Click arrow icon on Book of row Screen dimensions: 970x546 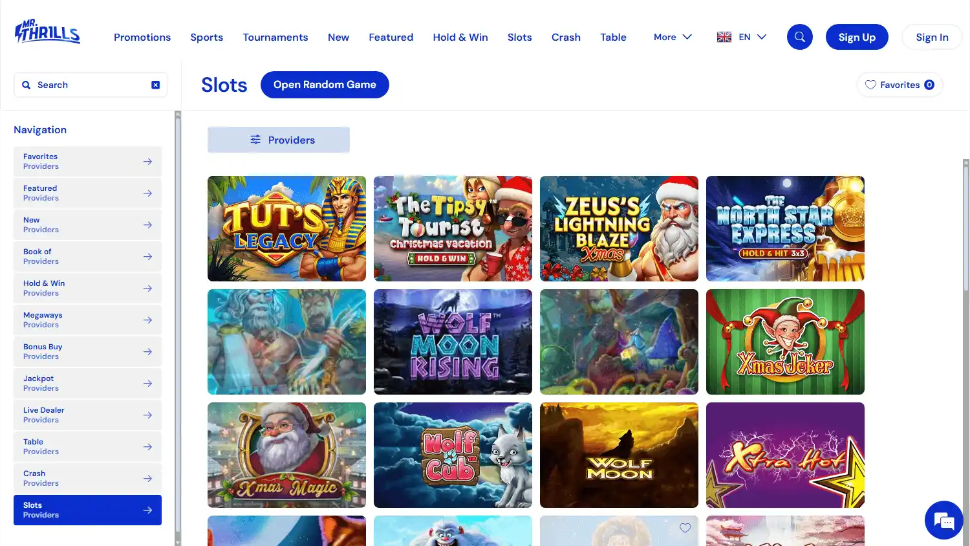point(147,256)
